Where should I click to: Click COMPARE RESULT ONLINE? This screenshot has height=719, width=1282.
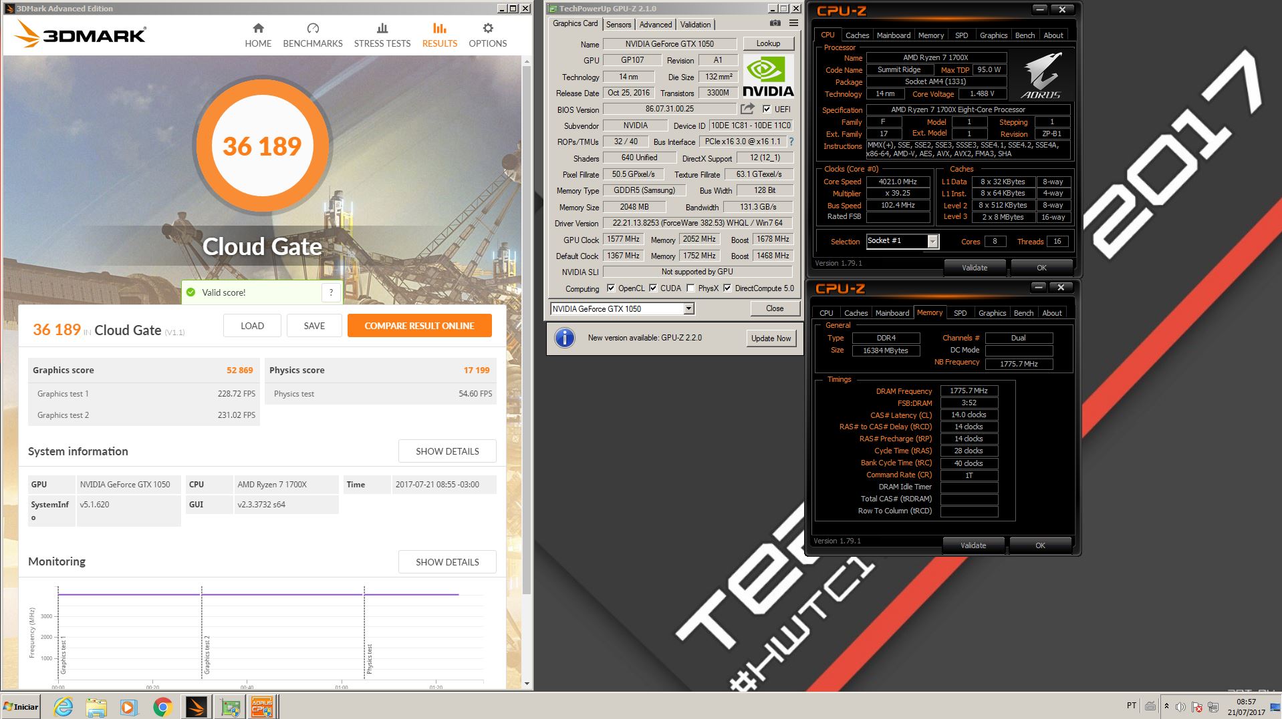pos(419,326)
